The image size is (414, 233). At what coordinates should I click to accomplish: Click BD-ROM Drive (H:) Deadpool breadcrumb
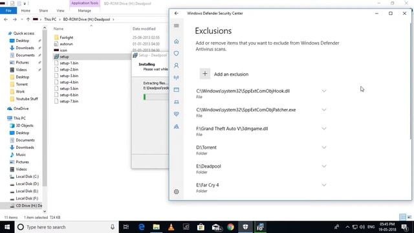pyautogui.click(x=87, y=19)
